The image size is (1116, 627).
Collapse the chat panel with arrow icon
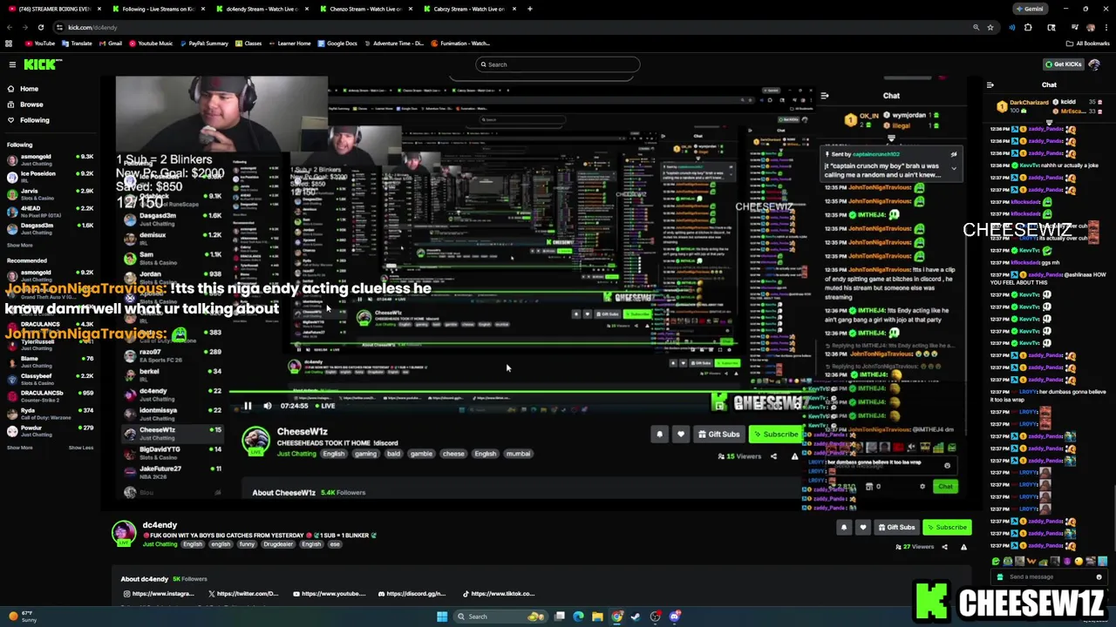pyautogui.click(x=990, y=85)
